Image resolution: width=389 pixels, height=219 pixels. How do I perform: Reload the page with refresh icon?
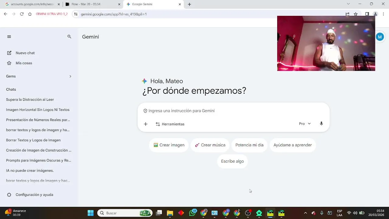tap(22, 14)
